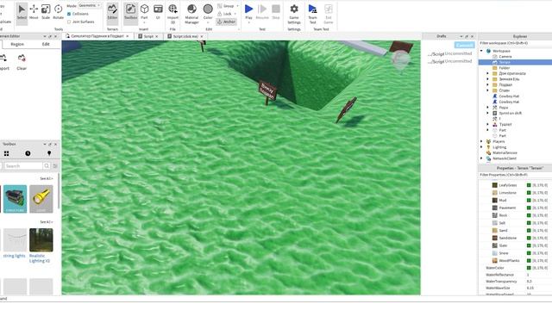Click the LeafyGrass color swatch
Image resolution: width=552 pixels, height=310 pixels.
(x=529, y=185)
